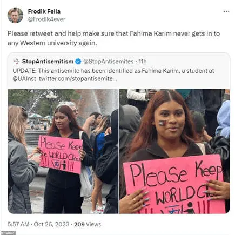
Task: Click the quoted tweet's UPDATE text body
Action: point(113,75)
